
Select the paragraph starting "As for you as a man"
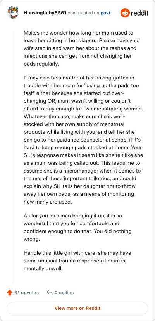(x=77, y=227)
